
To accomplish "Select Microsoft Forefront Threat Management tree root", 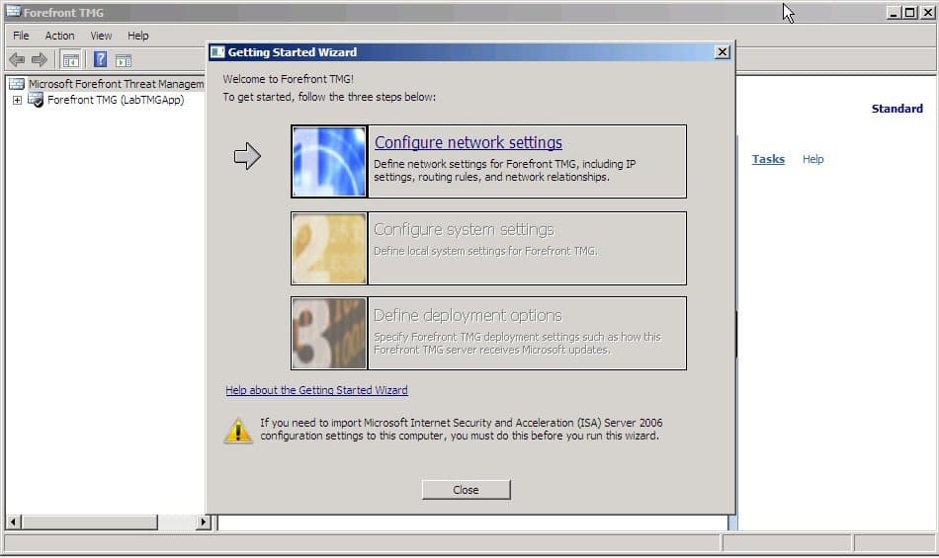I will coord(117,84).
